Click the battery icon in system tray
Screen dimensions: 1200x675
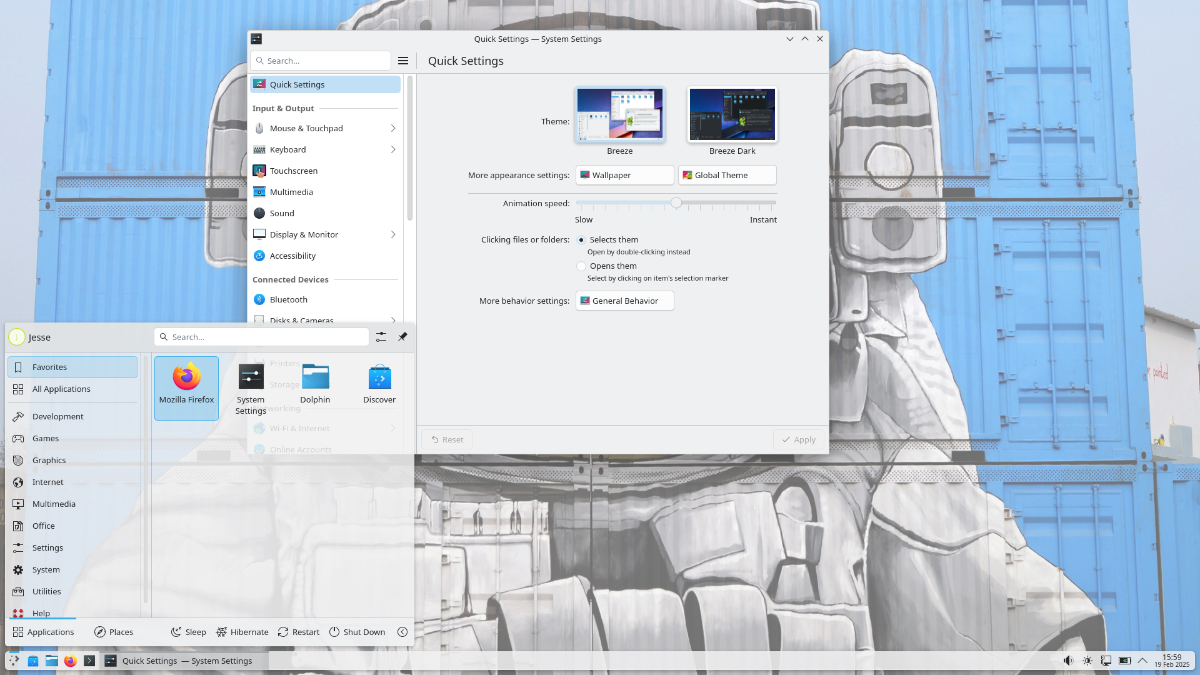tap(1124, 661)
